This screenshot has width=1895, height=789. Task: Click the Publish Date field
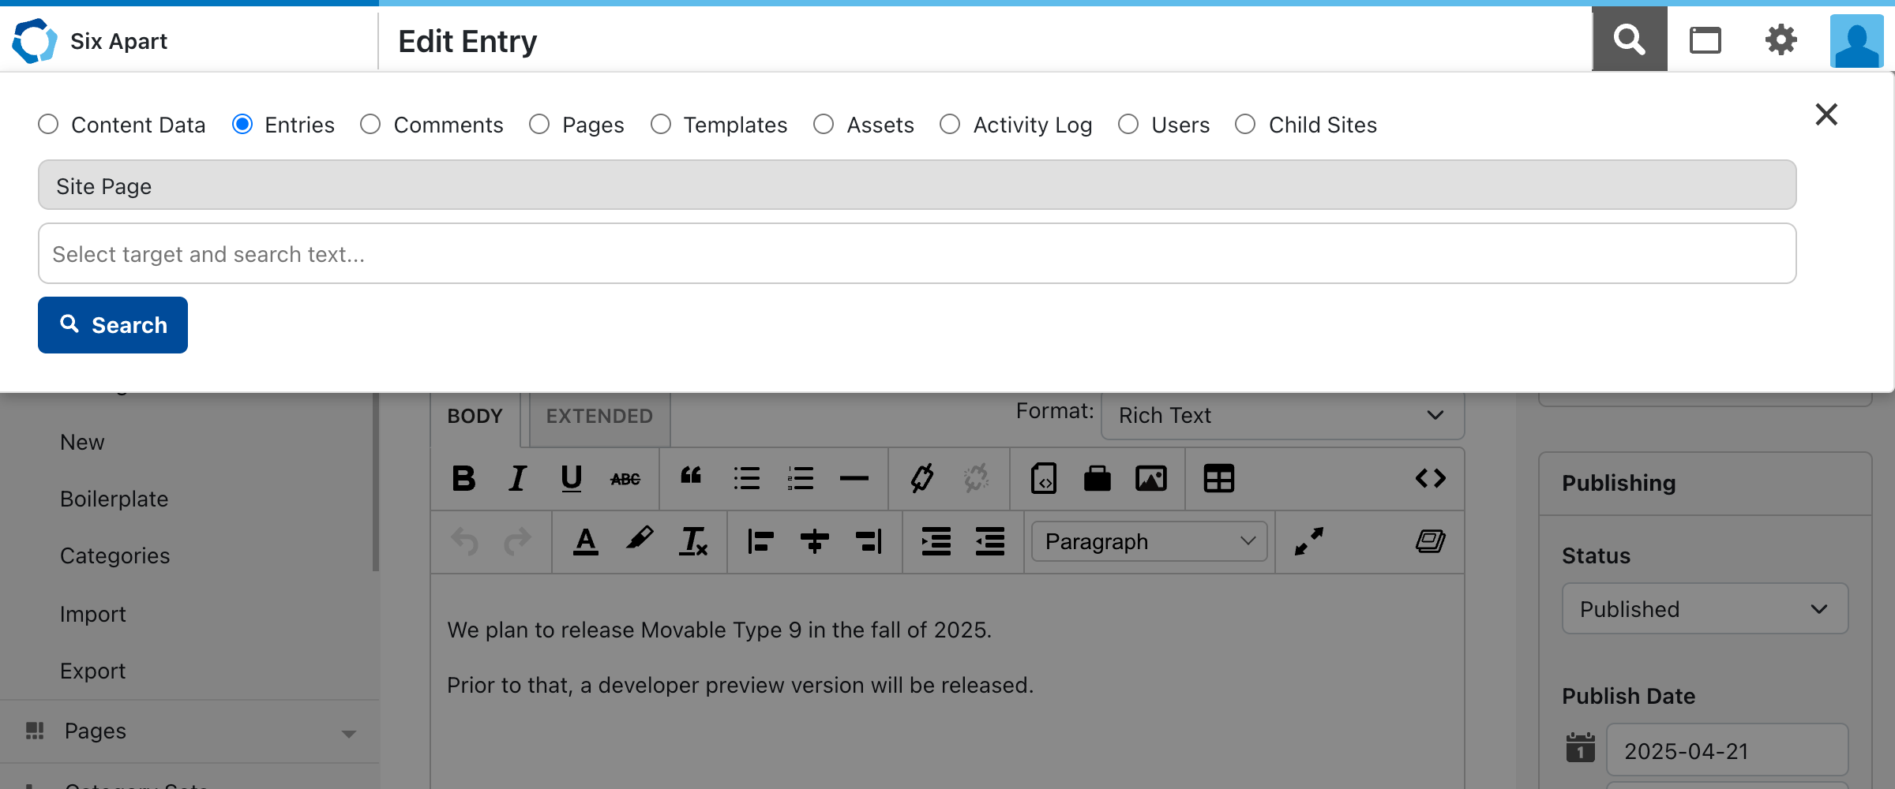pos(1726,750)
